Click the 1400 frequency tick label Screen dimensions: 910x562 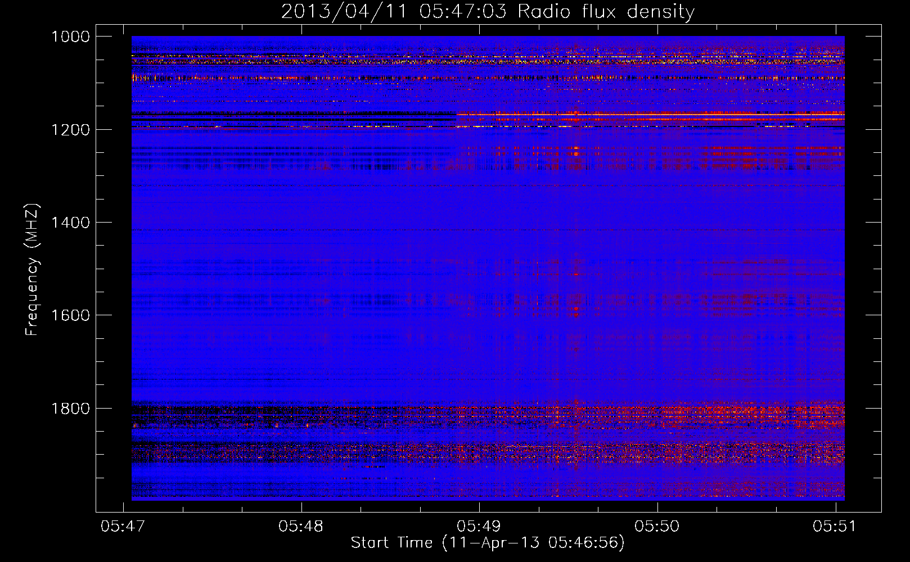[x=70, y=223]
